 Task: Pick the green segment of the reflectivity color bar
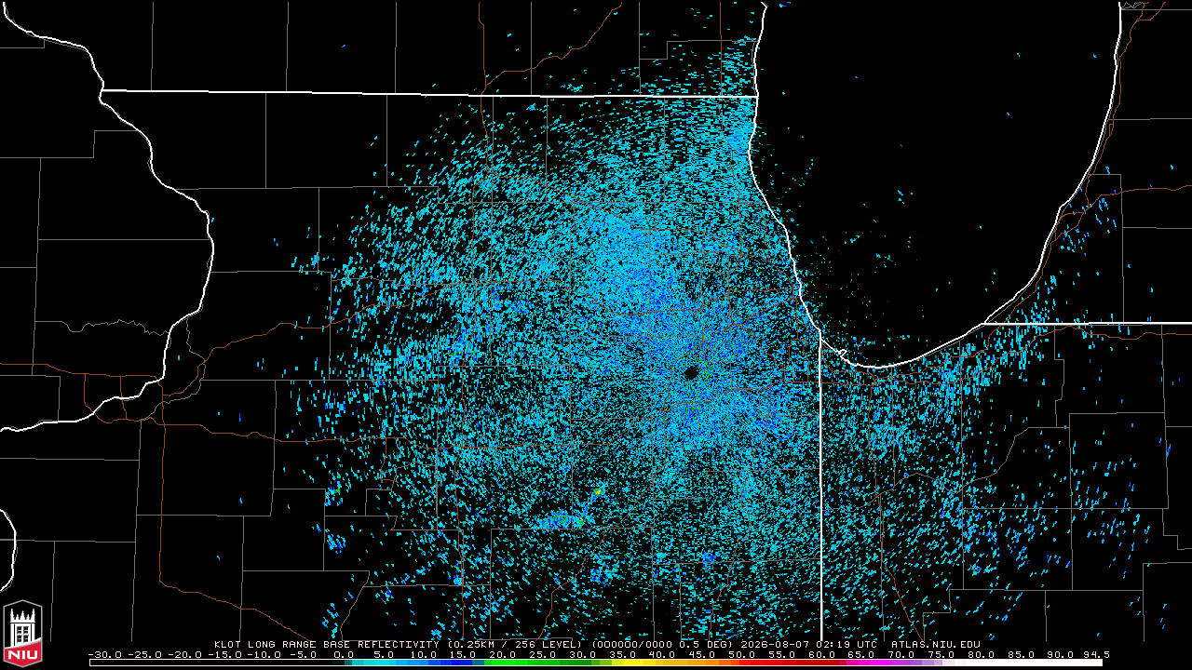pos(544,663)
